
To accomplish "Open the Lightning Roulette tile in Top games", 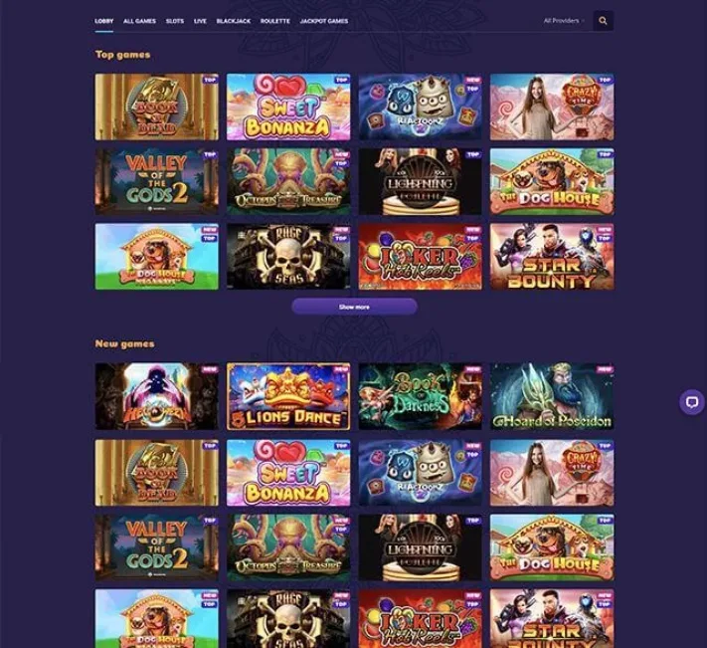I will (421, 181).
